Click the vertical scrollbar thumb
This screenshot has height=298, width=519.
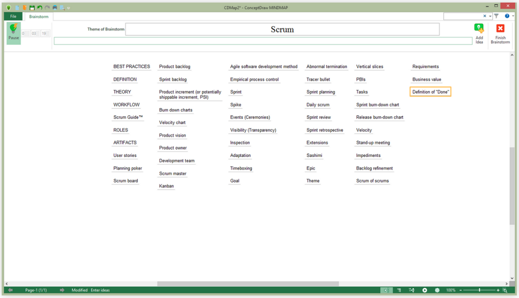[512, 186]
